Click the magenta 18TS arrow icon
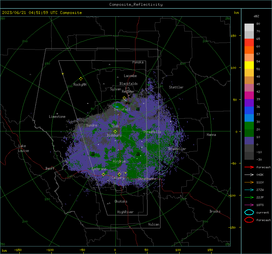The image size is (272, 254). pos(249,205)
